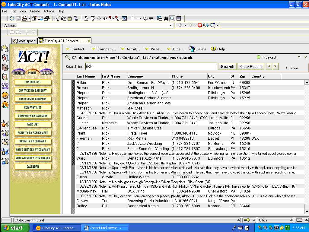Image resolution: width=309 pixels, height=232 pixels.
Task: Go to next search result arrow
Action: (276, 66)
